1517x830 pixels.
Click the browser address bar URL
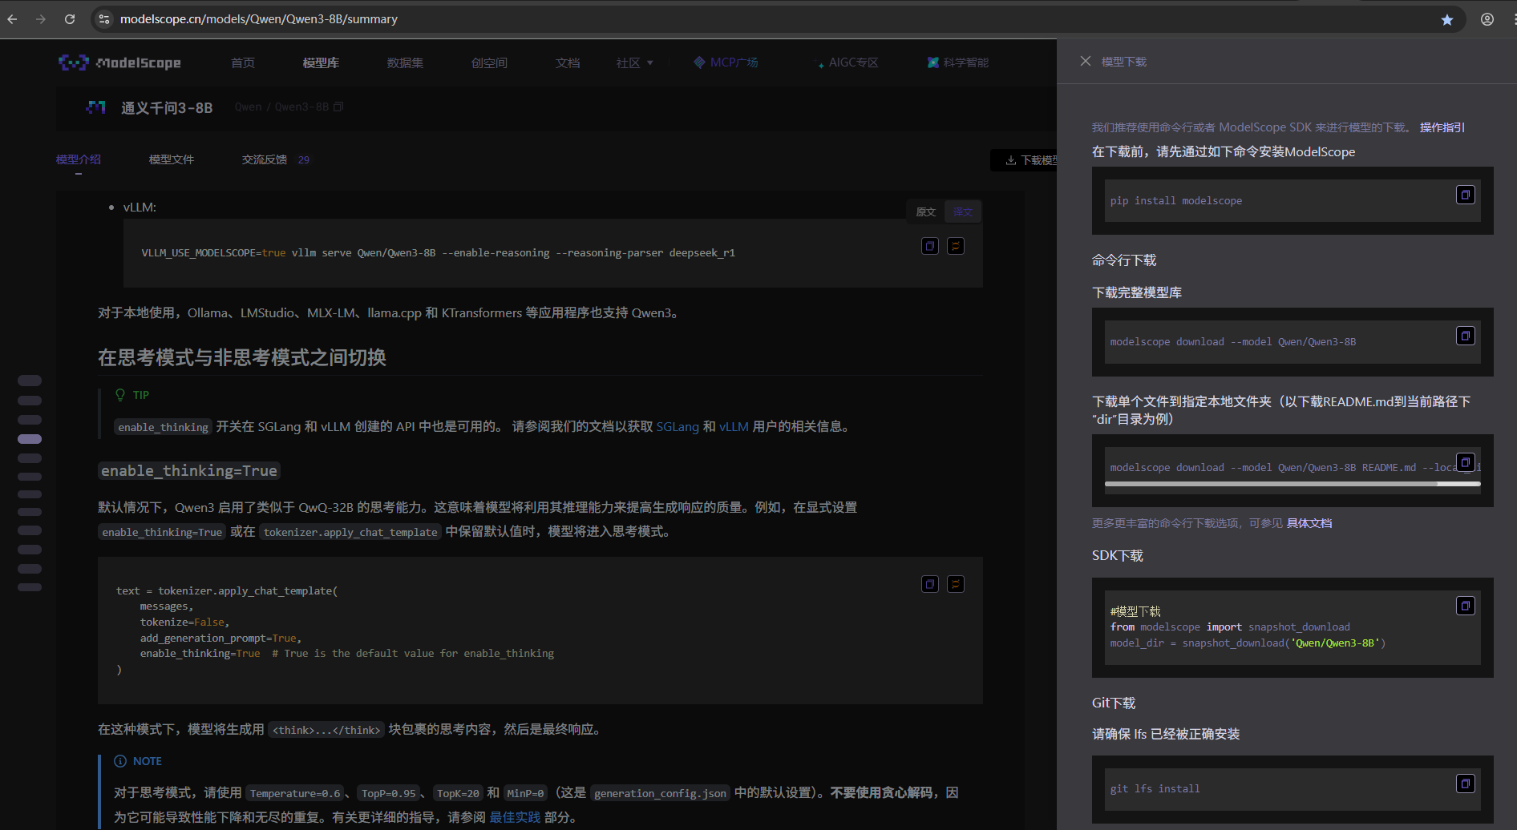coord(259,19)
